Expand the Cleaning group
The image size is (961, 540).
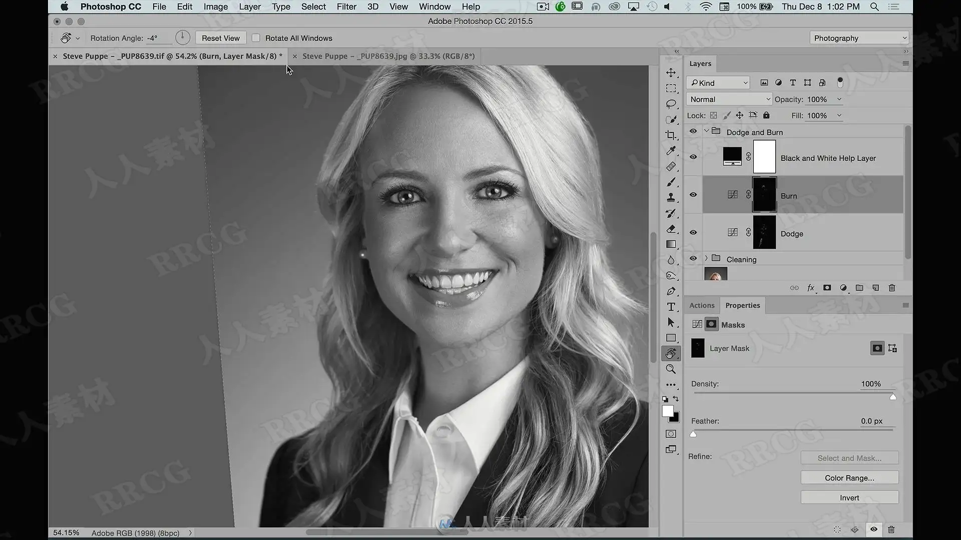[x=706, y=258]
